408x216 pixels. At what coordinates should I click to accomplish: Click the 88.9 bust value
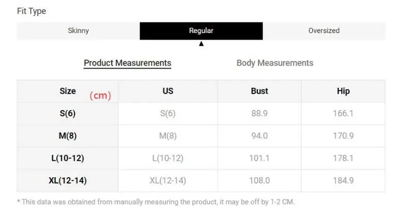259,114
